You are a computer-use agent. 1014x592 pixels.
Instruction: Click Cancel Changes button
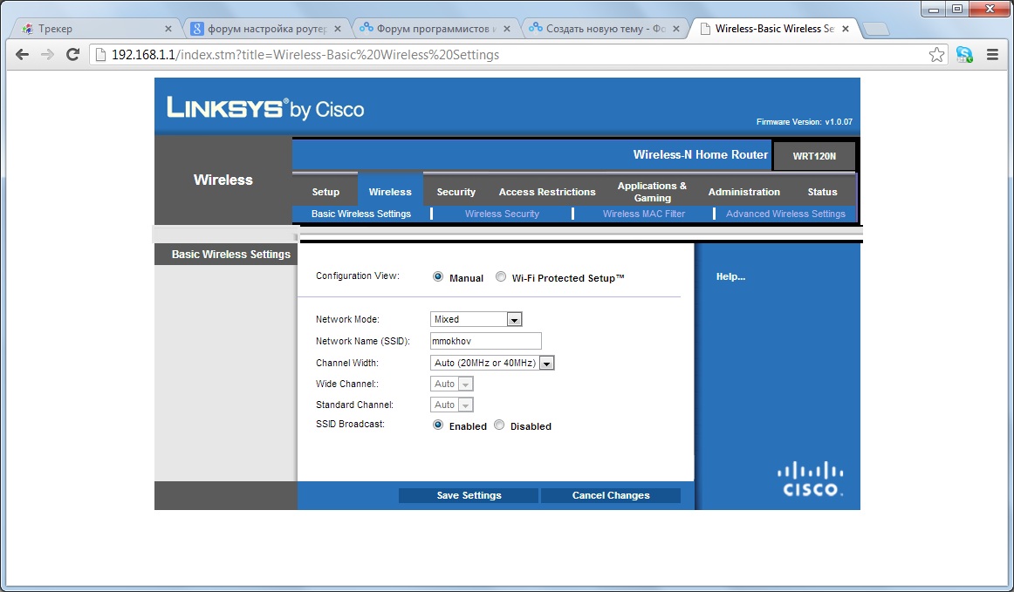click(x=611, y=496)
